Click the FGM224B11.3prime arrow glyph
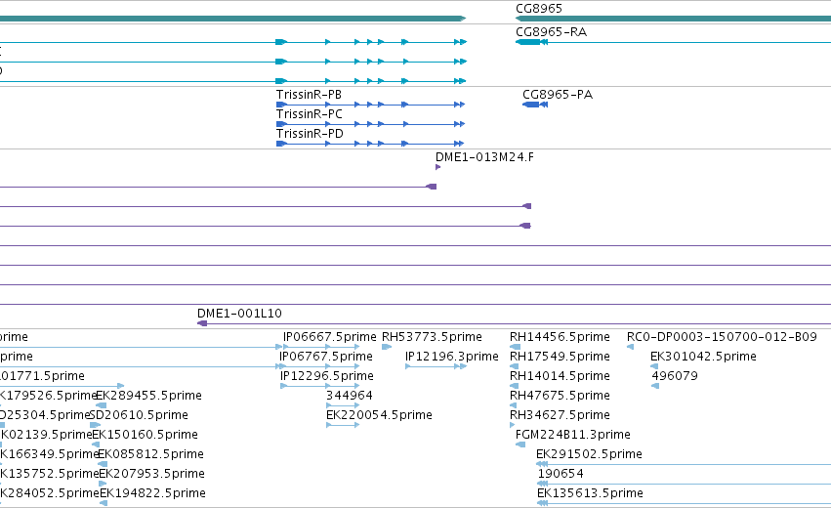 (520, 444)
